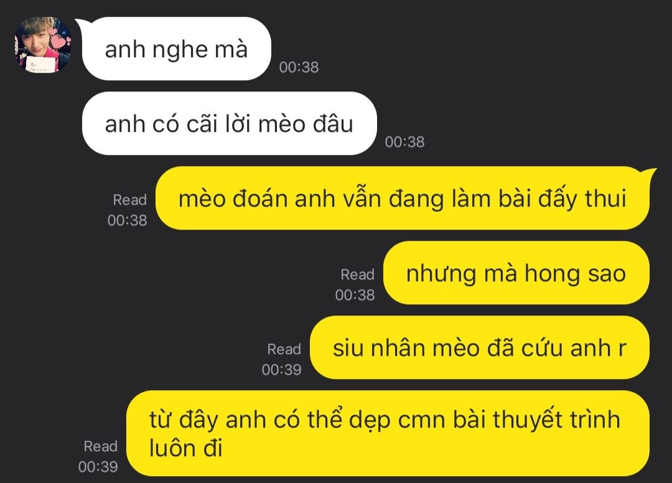Select the "siu nhân mèo đã cứu anh r" message
This screenshot has width=672, height=483.
(x=480, y=347)
